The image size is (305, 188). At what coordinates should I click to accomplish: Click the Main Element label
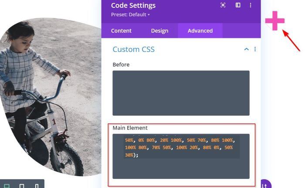[130, 128]
